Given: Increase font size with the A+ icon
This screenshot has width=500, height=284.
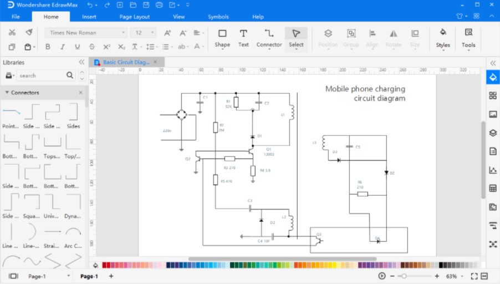Looking at the screenshot, I should (167, 33).
